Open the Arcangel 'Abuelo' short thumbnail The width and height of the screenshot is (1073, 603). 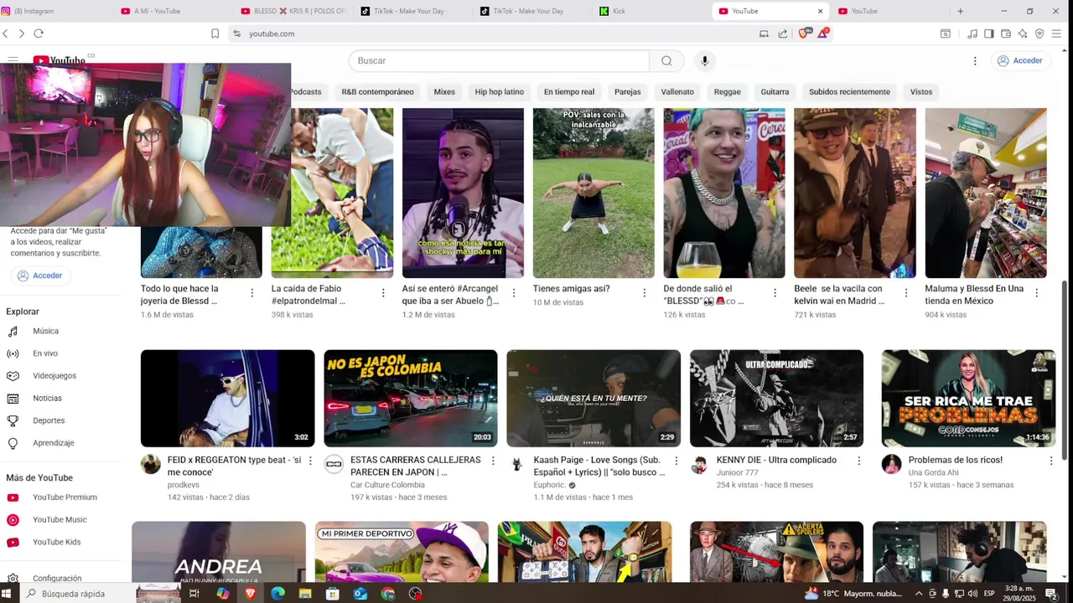463,193
